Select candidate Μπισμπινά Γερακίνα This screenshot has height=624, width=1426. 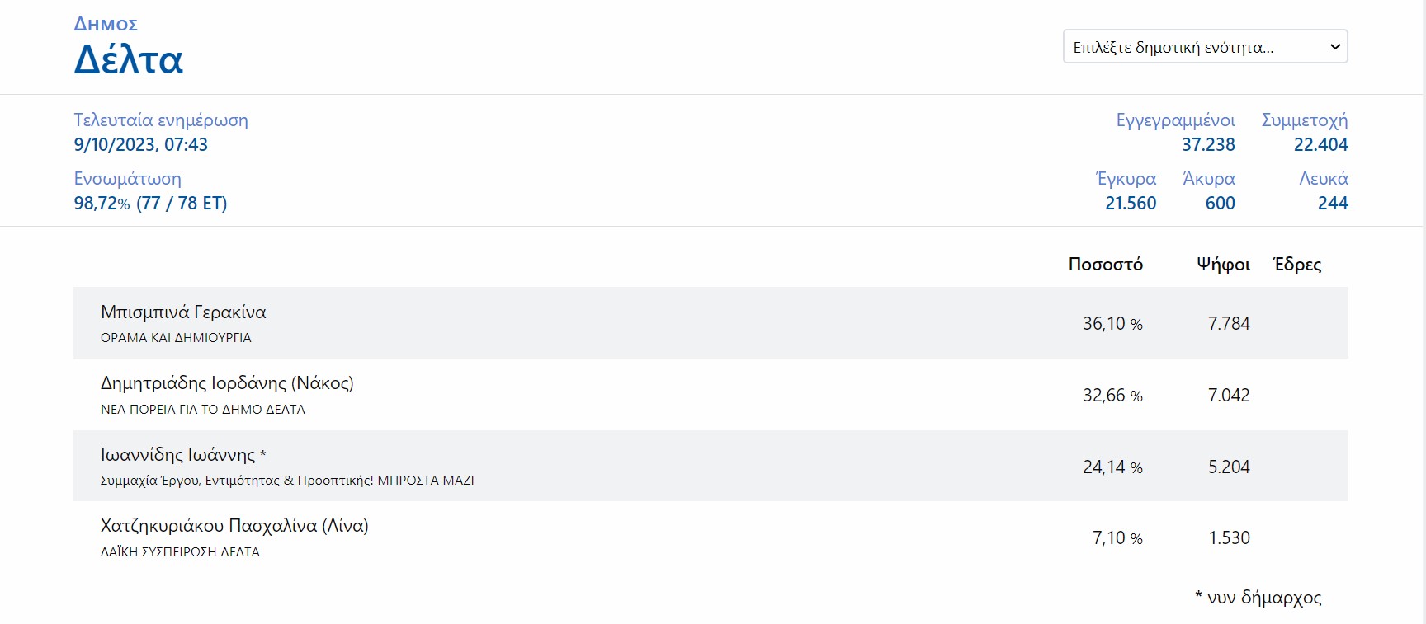(183, 312)
